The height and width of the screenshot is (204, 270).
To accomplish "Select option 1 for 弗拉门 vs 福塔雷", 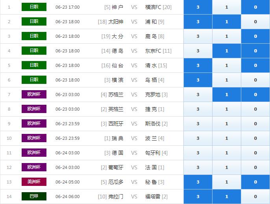I will (x=226, y=197).
